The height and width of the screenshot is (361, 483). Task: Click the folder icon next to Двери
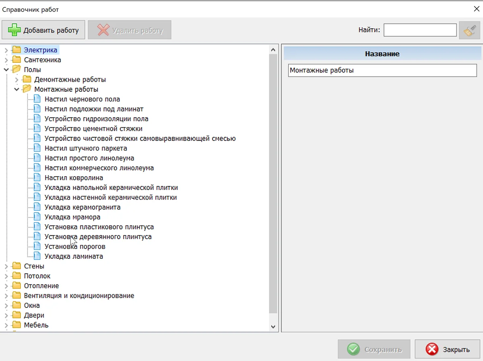(x=17, y=315)
